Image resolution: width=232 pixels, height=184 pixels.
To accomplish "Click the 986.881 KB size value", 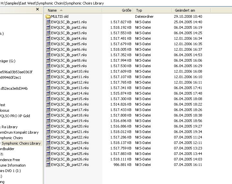I will click(x=122, y=165).
